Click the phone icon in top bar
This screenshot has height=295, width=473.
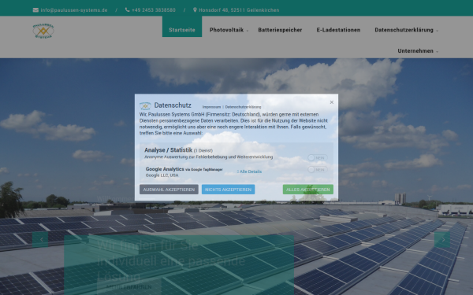127,10
